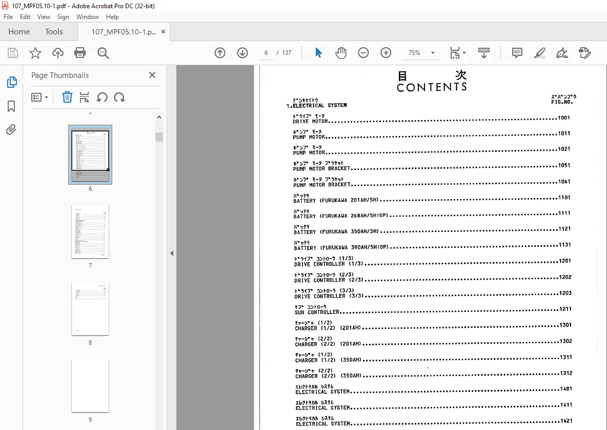Viewport: 607px width, 430px height.
Task: Select the Highlight text pen tool
Action: click(x=540, y=53)
